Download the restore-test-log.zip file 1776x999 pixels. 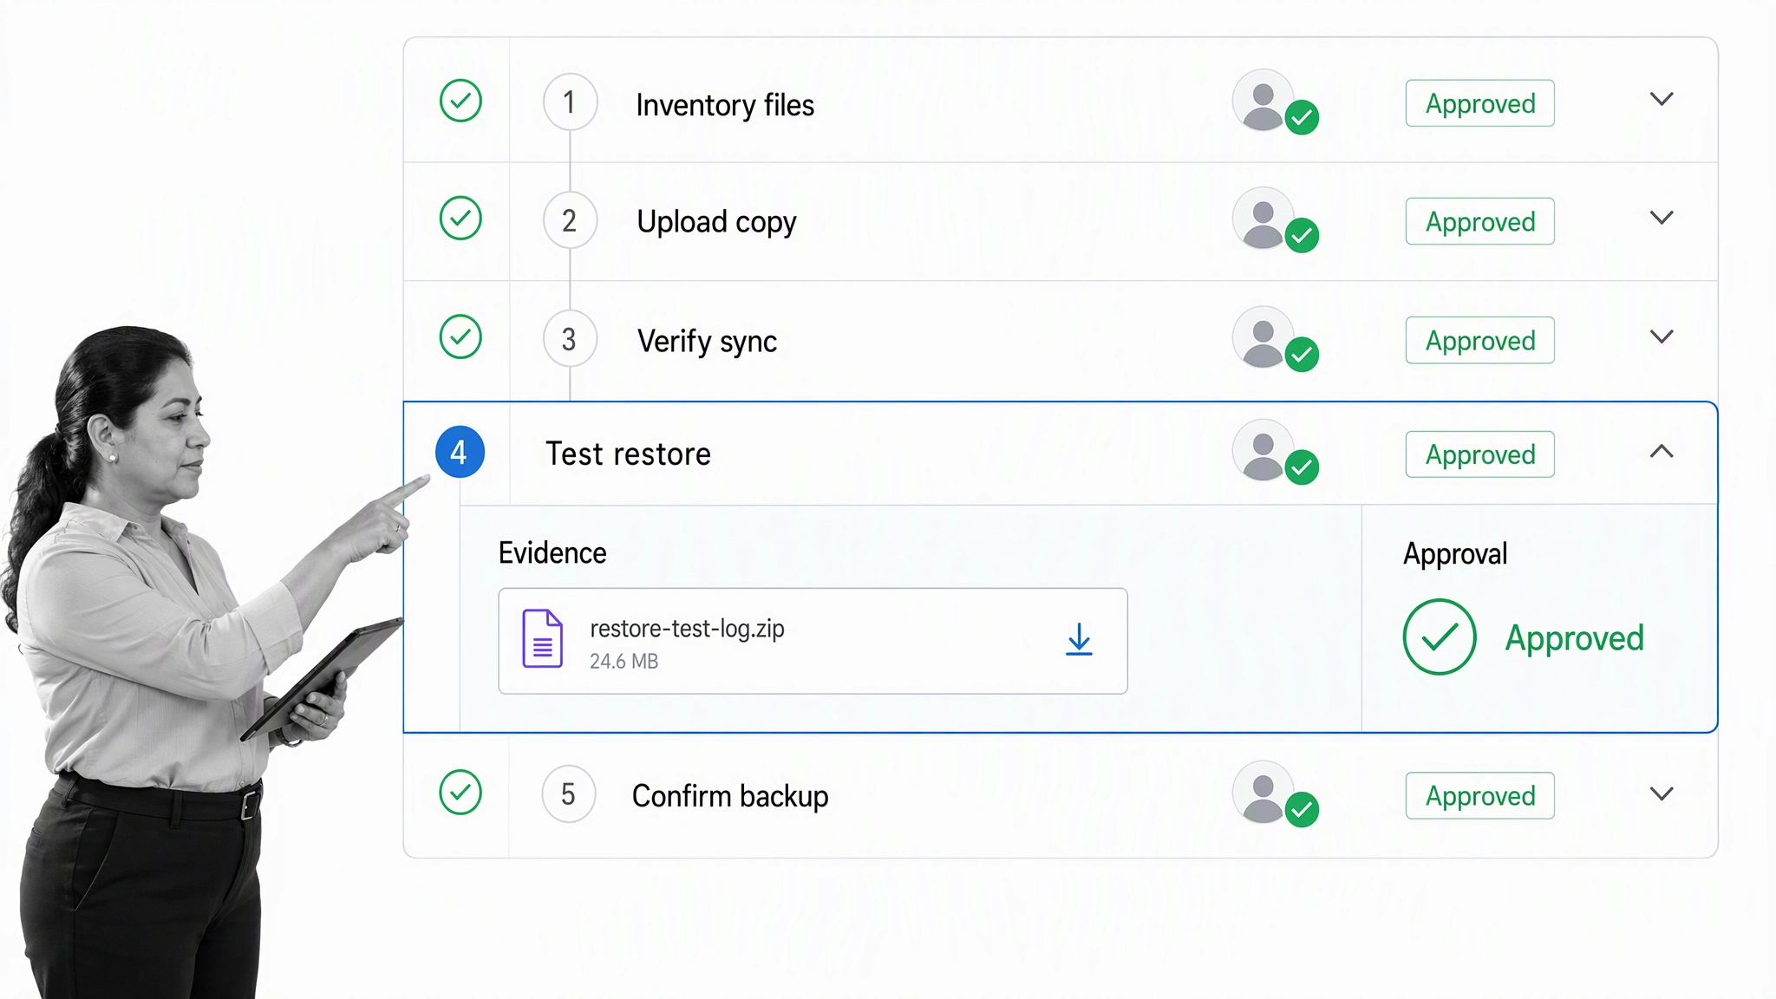(x=1079, y=639)
